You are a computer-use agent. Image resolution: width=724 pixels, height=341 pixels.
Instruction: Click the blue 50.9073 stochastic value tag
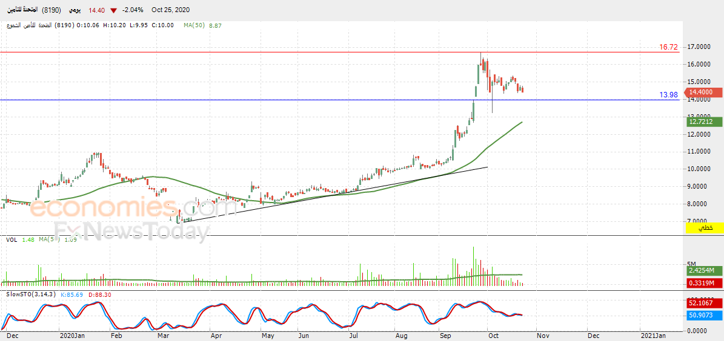click(702, 315)
